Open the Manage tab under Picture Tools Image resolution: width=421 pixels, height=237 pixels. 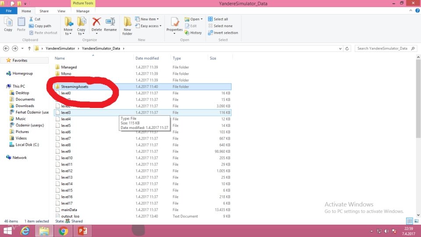[83, 11]
